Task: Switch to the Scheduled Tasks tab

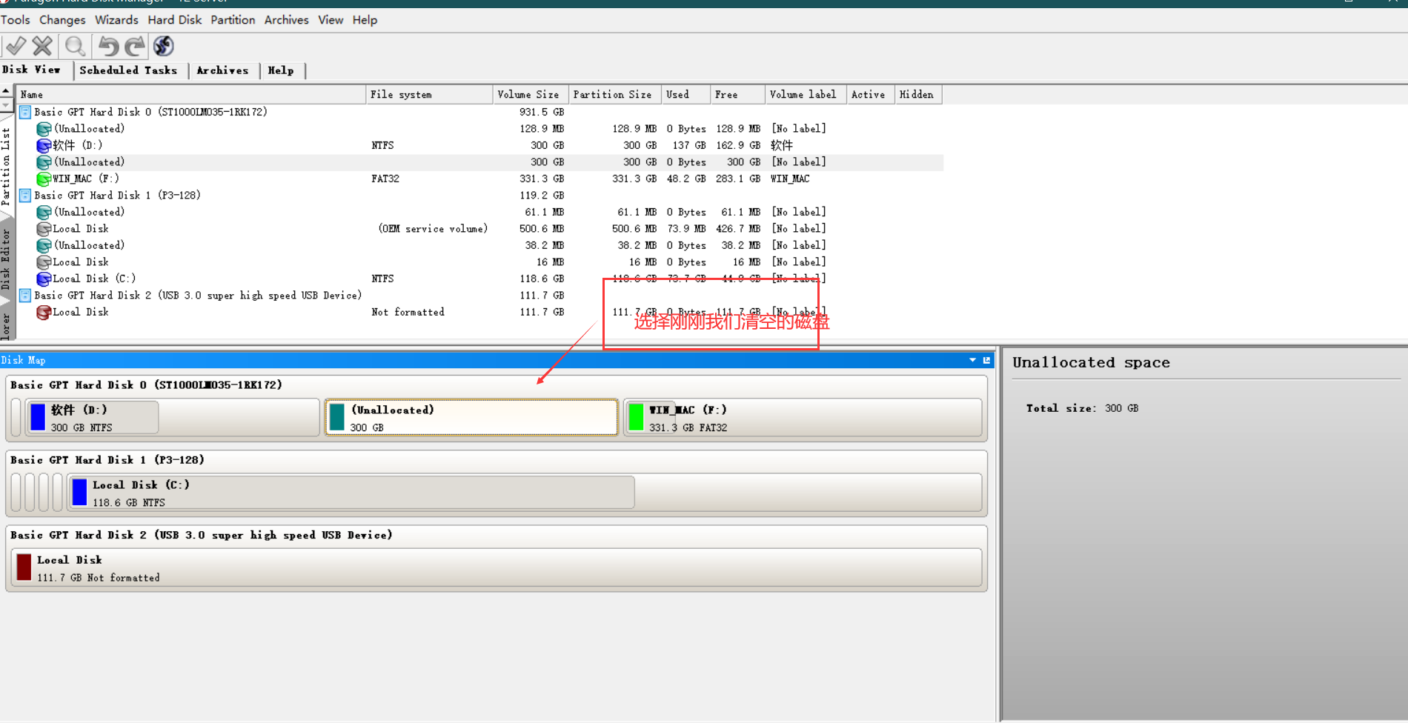Action: pos(128,70)
